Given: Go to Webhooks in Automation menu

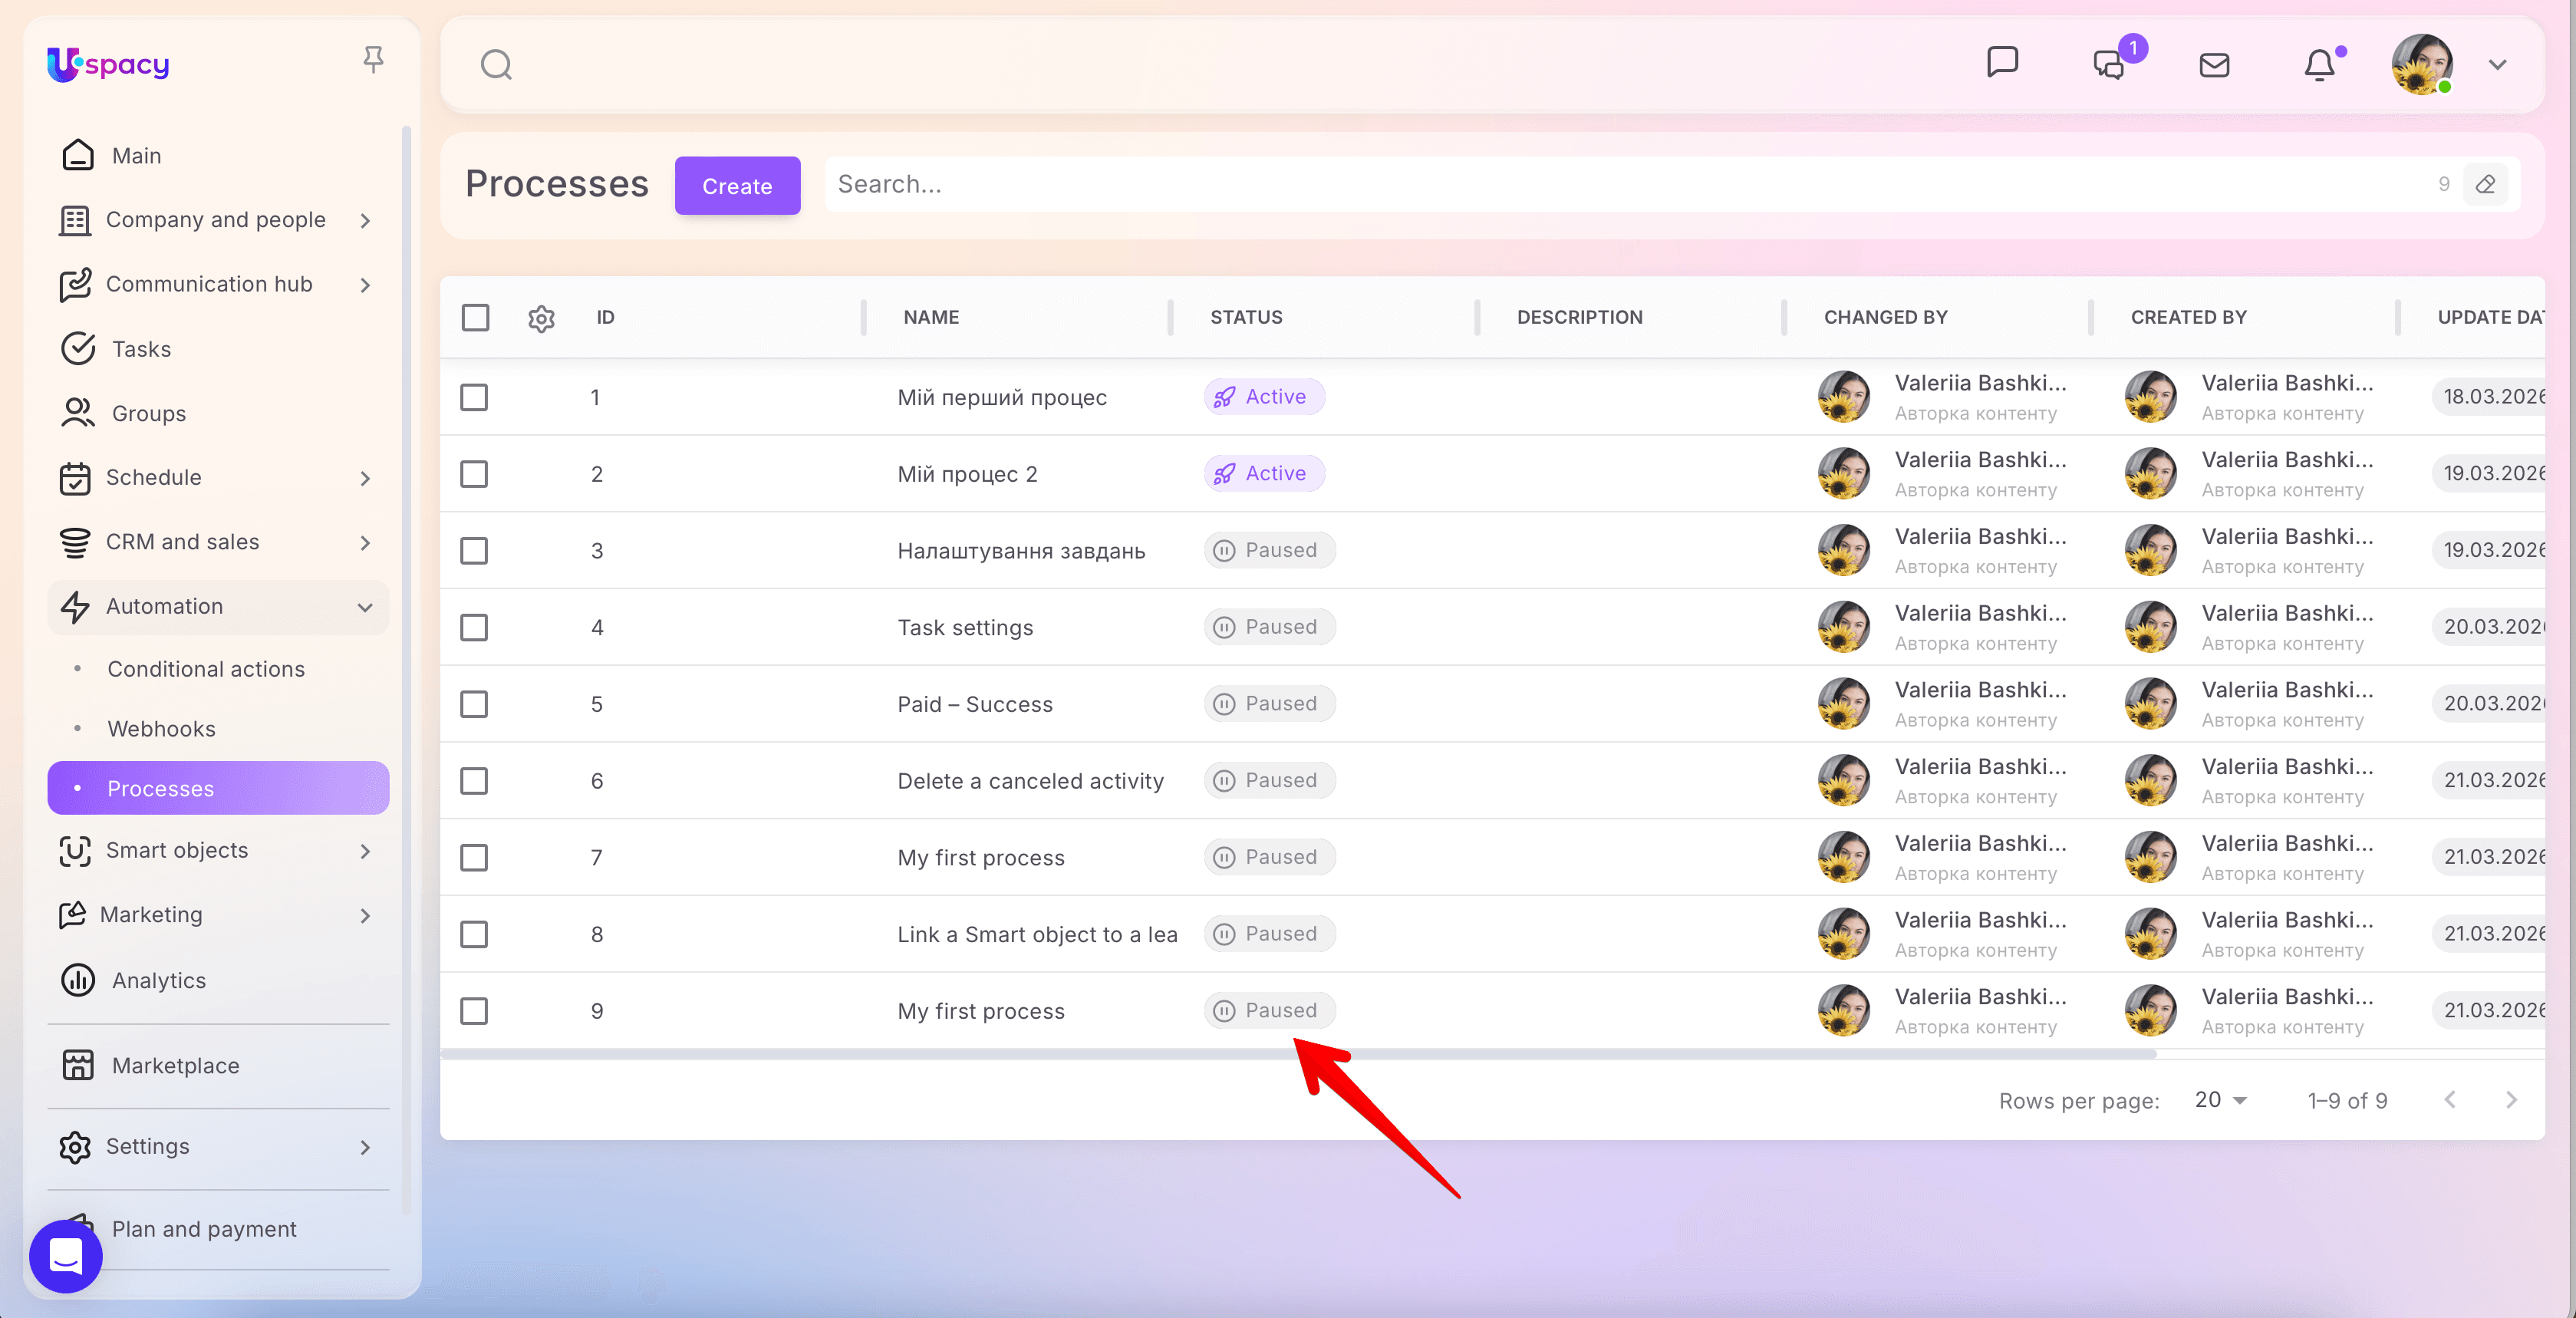Looking at the screenshot, I should pos(161,729).
